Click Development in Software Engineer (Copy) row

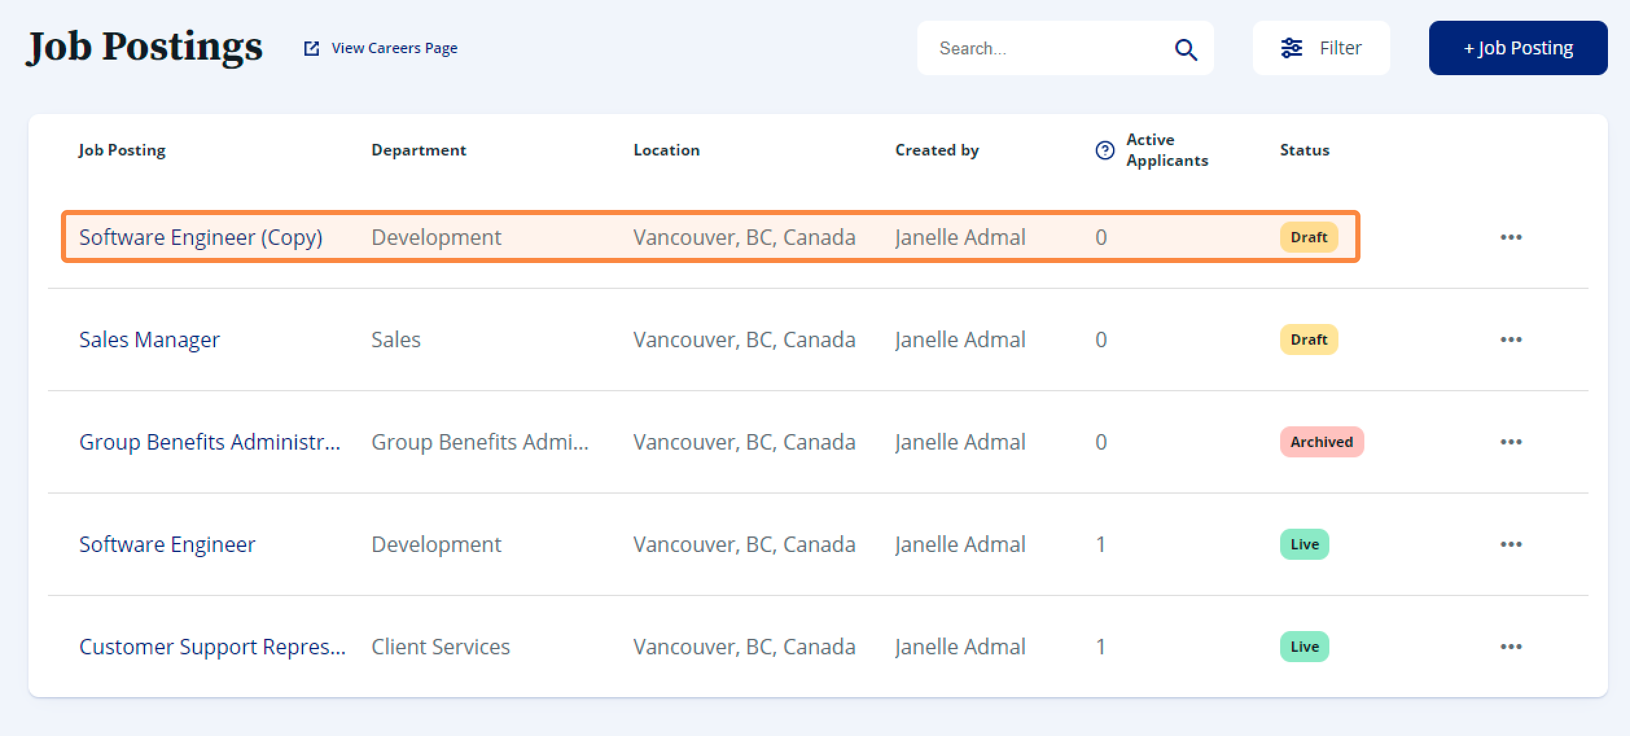coord(436,237)
